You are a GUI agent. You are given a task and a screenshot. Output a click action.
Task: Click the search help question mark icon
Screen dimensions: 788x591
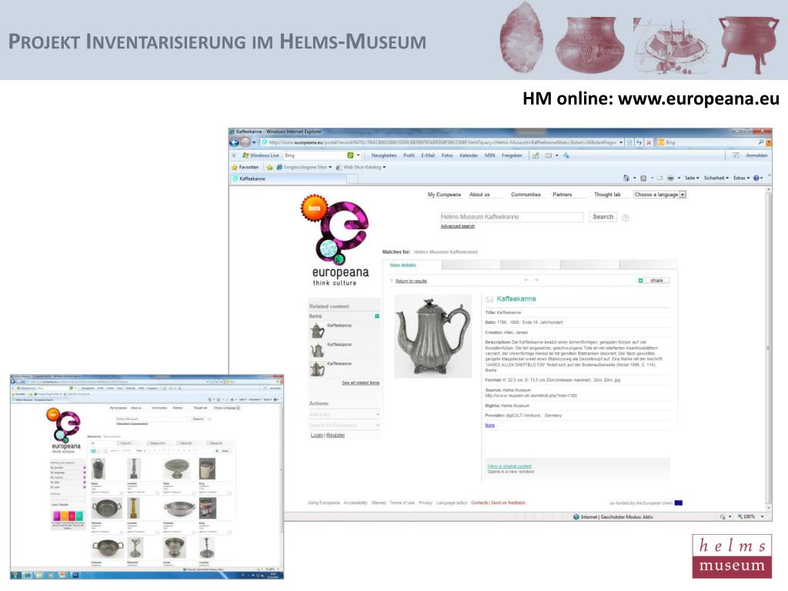point(625,218)
